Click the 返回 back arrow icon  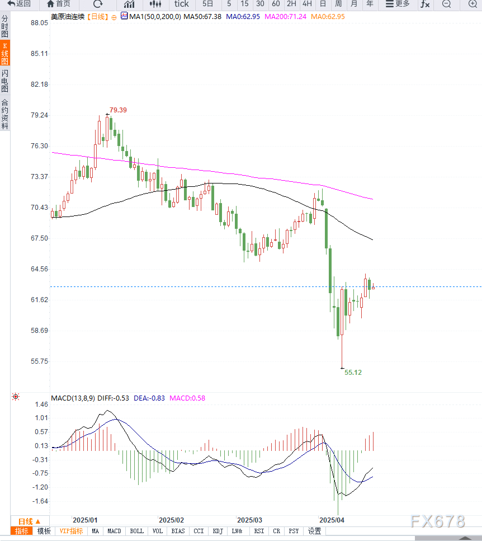click(x=11, y=4)
